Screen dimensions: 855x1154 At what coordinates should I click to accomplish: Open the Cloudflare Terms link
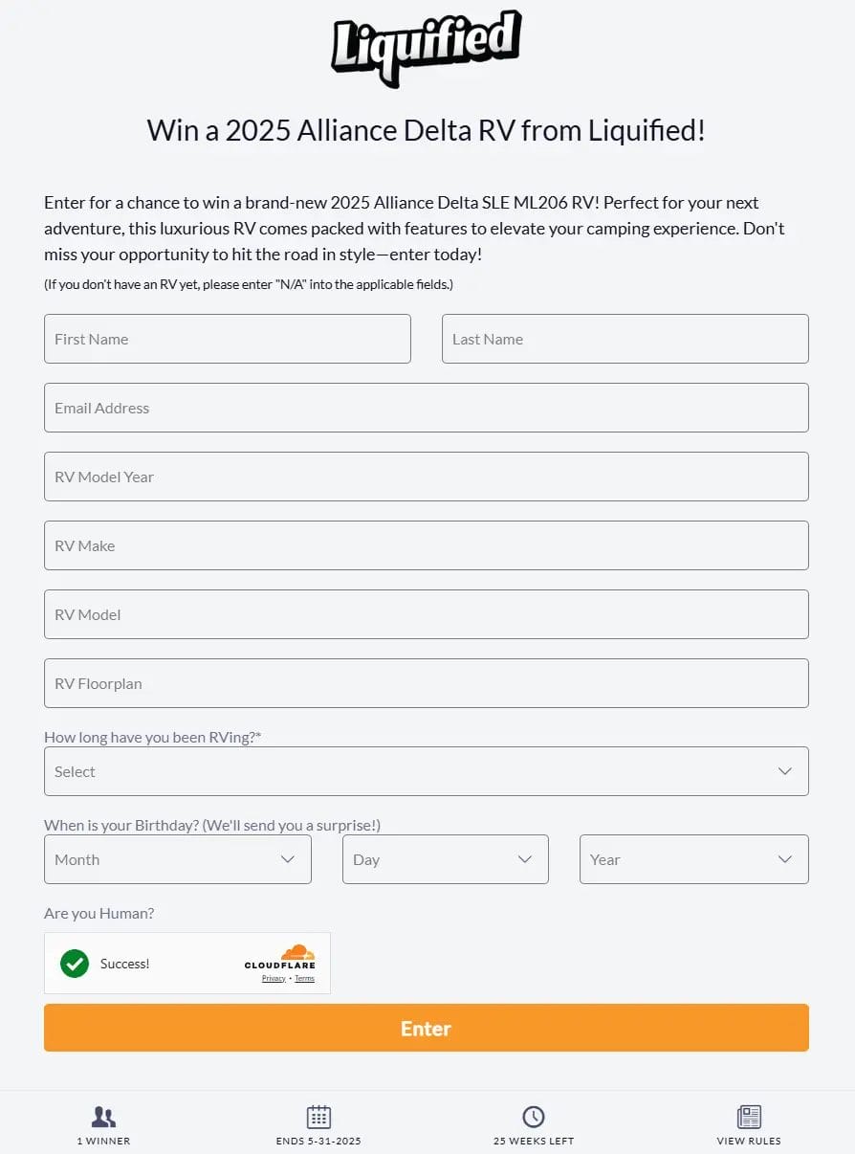[x=304, y=978]
